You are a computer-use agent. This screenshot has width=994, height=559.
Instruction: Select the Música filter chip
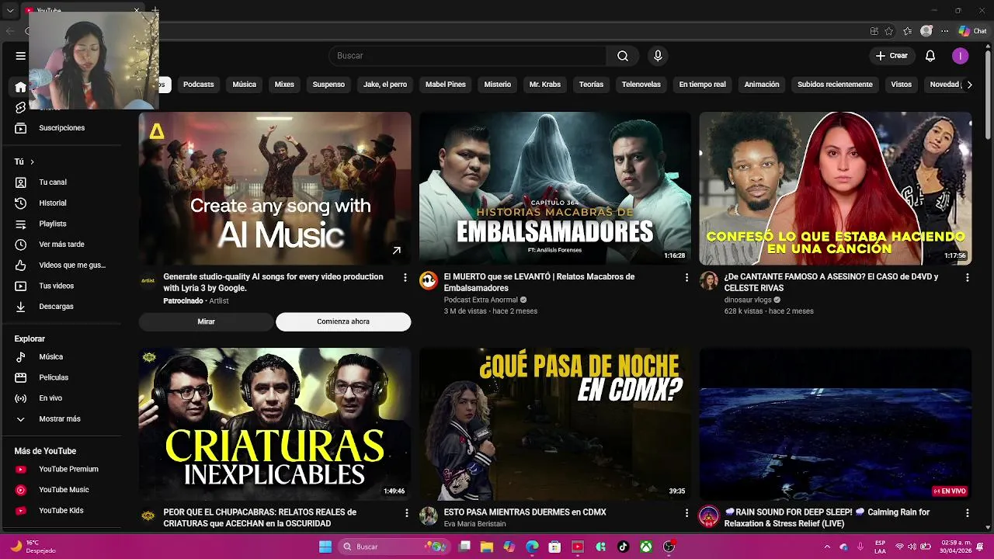[x=244, y=85]
